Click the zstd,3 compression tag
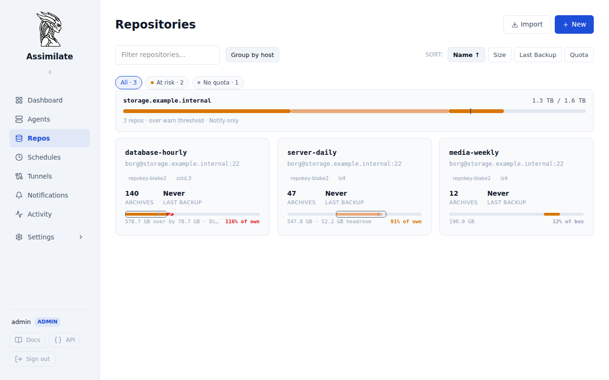 click(x=184, y=179)
